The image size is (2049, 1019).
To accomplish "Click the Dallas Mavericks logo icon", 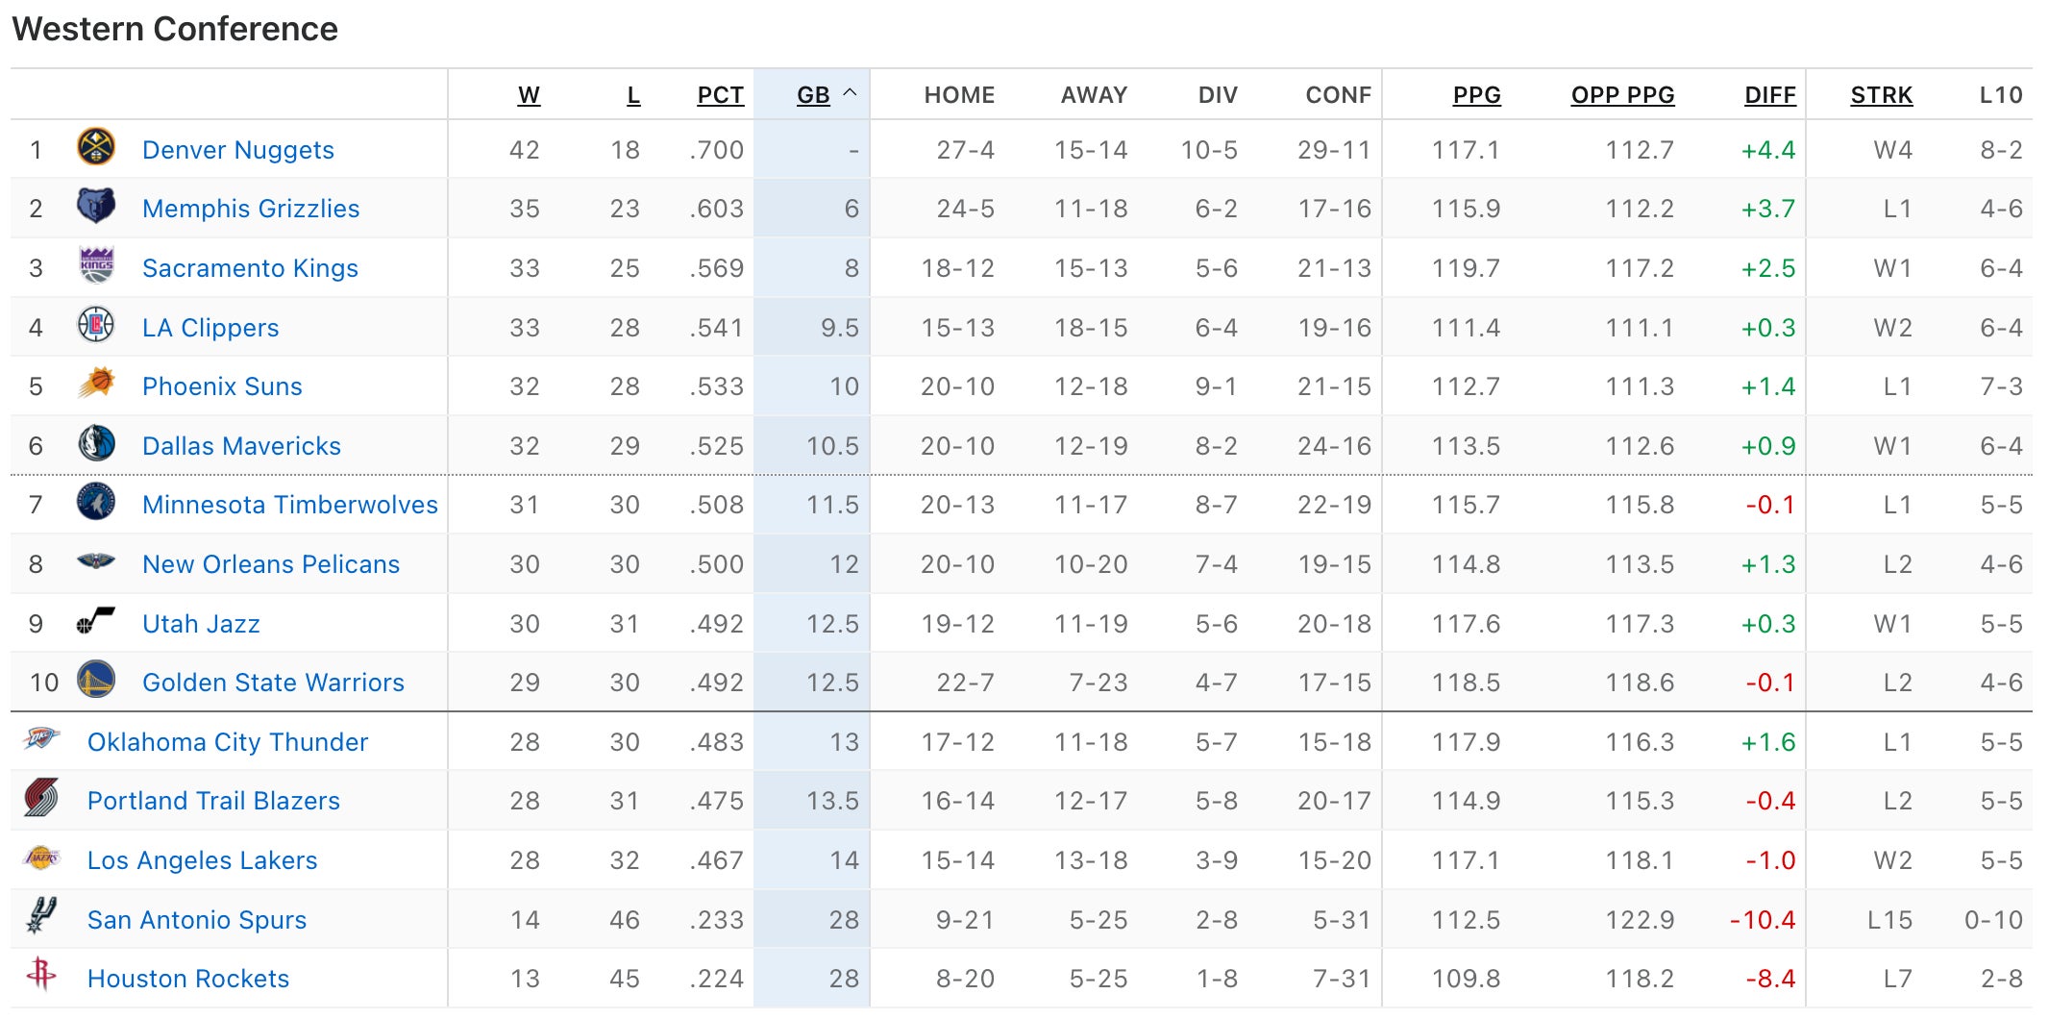I will tap(96, 444).
